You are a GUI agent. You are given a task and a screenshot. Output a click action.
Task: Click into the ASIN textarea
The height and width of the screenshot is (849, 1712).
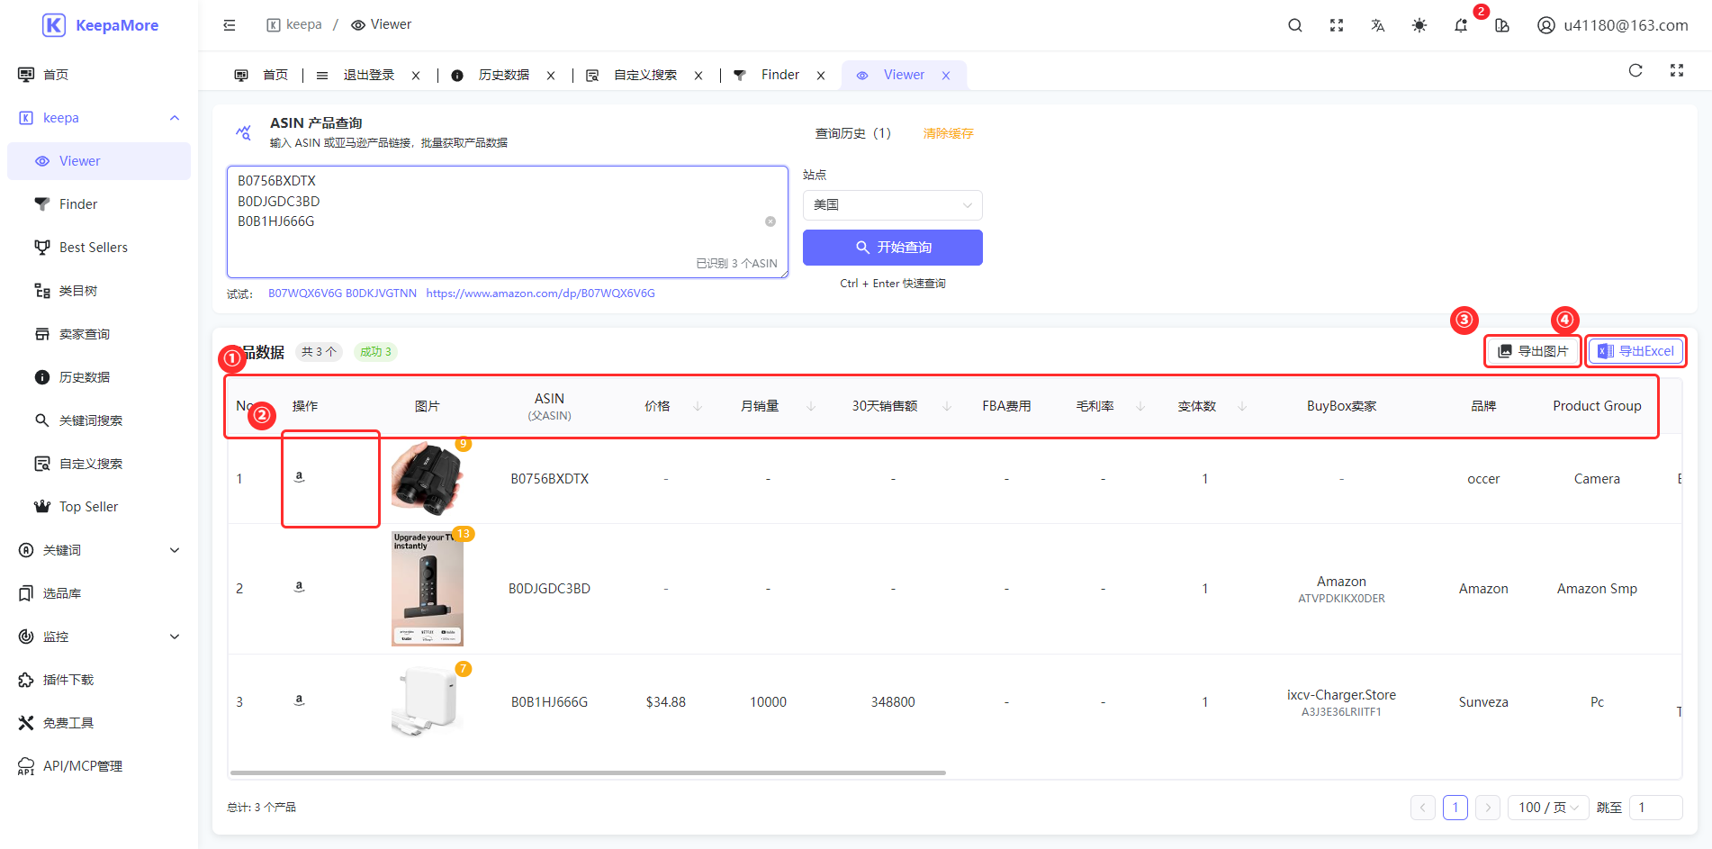pyautogui.click(x=508, y=221)
